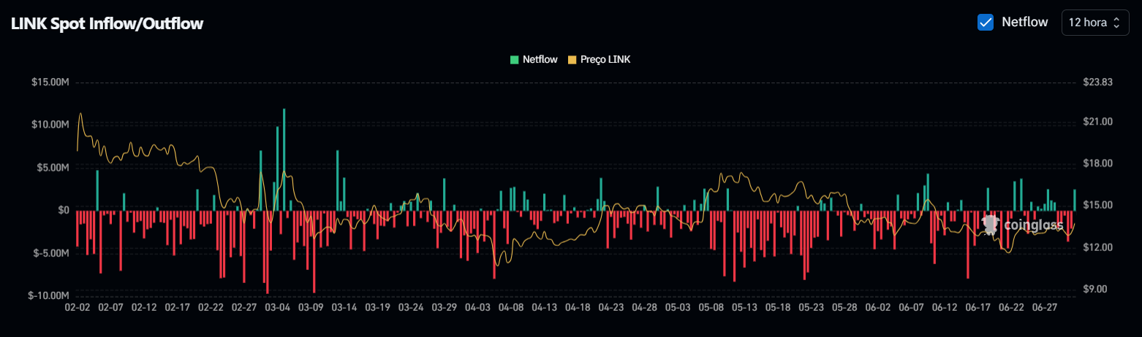The image size is (1142, 337).
Task: Uncheck the Netflow checkbox
Action: 986,22
